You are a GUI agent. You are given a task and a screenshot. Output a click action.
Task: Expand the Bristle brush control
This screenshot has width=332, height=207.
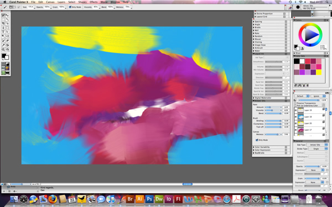(x=253, y=28)
